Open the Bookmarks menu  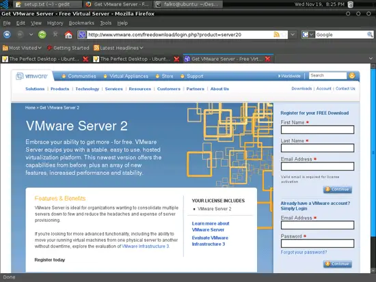pos(81,23)
